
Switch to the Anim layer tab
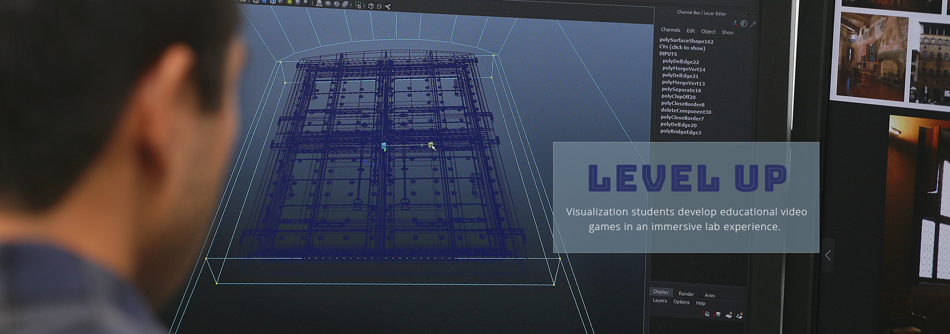(x=710, y=295)
